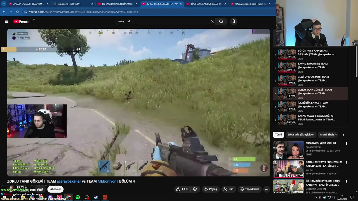The image size is (358, 201).
Task: Select 'Grand Theft Au' filter chip
Action: 329,135
